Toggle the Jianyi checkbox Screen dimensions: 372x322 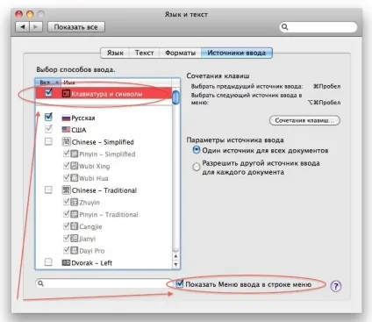tap(67, 238)
